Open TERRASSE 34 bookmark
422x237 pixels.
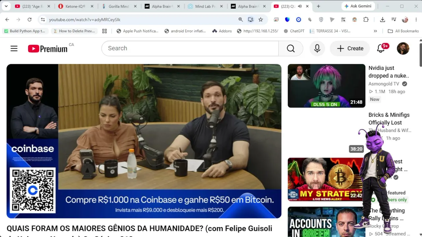[330, 31]
